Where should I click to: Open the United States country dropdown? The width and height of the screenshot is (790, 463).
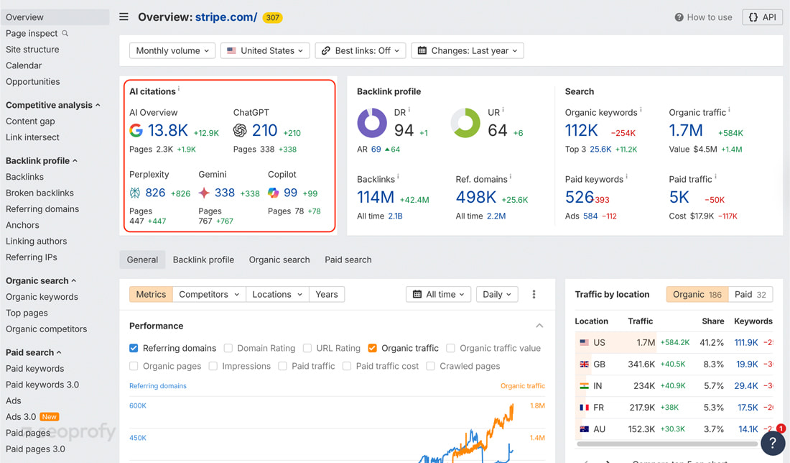point(265,50)
